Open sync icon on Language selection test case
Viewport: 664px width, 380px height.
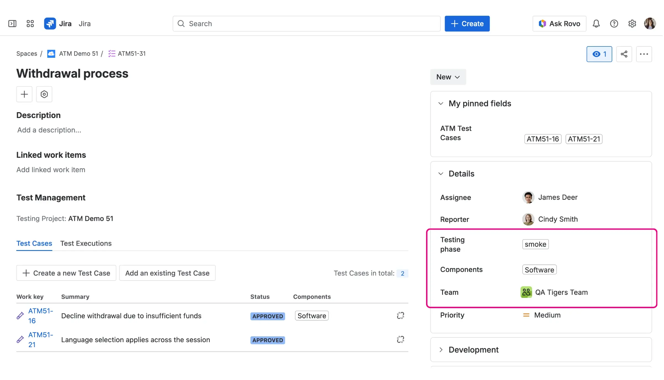400,339
